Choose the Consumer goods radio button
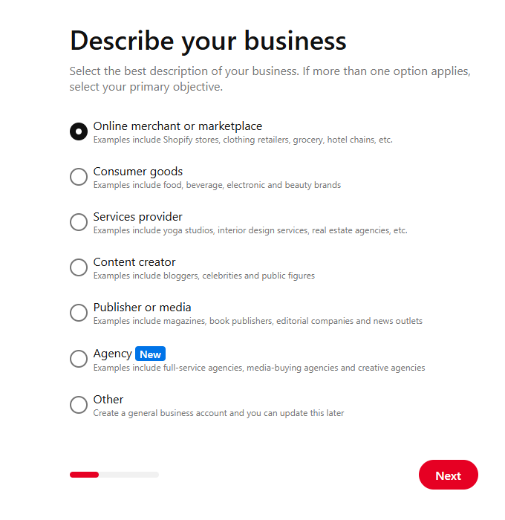Viewport: 505px width, 520px height. click(x=79, y=177)
